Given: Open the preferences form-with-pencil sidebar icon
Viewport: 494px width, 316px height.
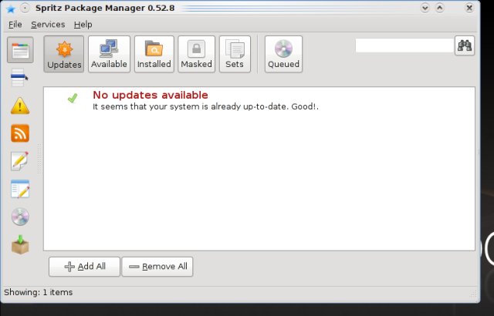Looking at the screenshot, I should 20,189.
